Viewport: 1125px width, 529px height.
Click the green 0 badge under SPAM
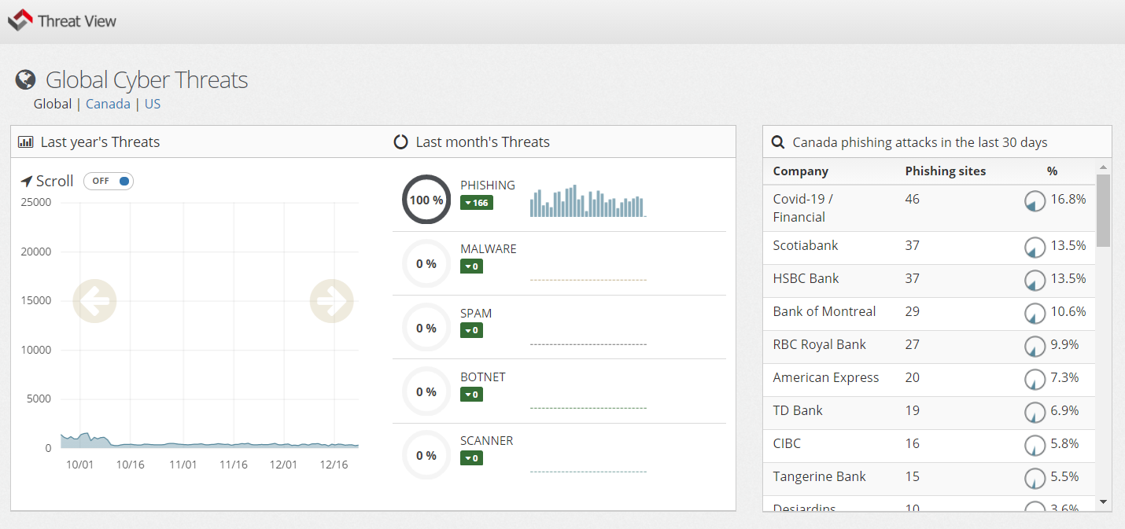[x=471, y=330]
